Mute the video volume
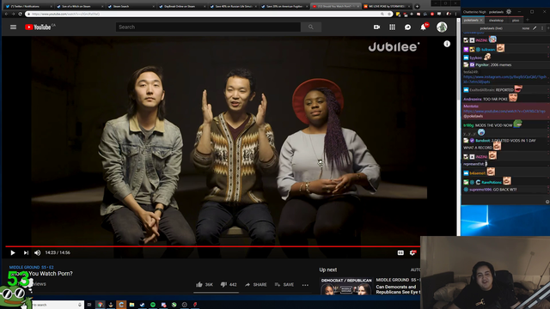 tap(38, 252)
